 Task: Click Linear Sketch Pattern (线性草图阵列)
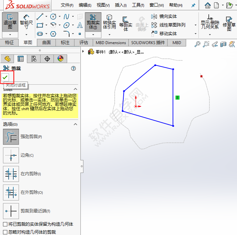(x=169, y=25)
